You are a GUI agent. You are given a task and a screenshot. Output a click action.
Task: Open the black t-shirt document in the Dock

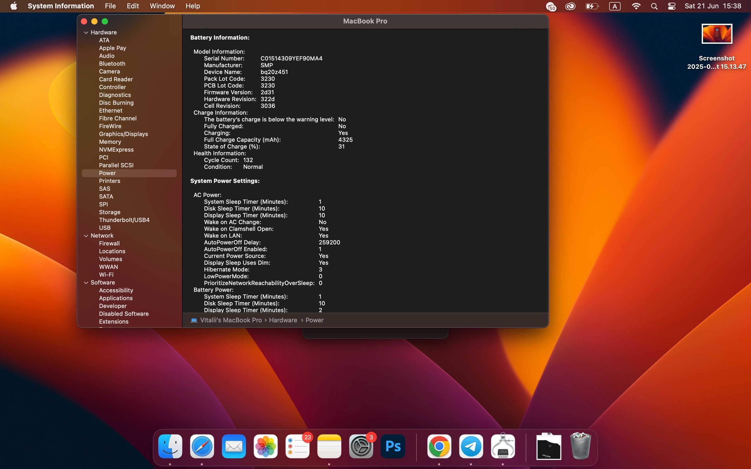coord(549,446)
